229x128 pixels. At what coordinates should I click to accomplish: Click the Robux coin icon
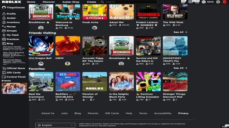coord(204,2)
